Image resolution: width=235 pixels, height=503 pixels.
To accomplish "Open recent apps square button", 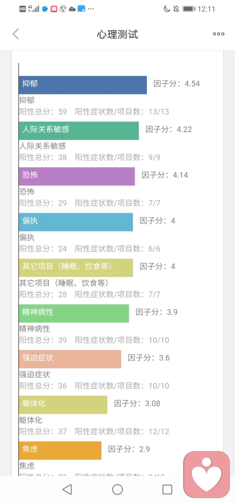I will pos(167,489).
